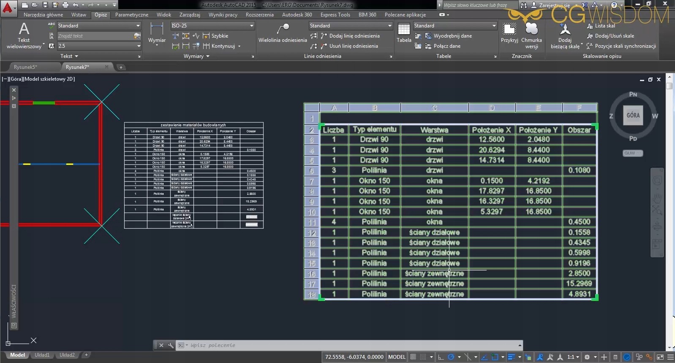
Task: Toggle polar tracking in status bar
Action: (x=451, y=357)
